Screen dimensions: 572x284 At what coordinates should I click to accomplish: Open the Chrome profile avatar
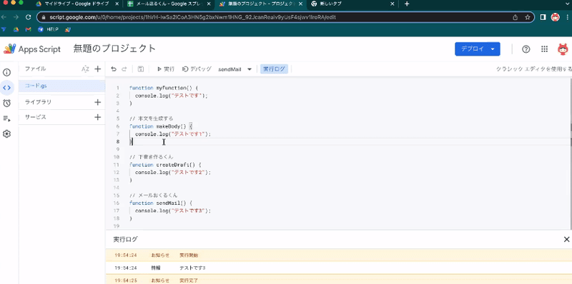tap(556, 17)
